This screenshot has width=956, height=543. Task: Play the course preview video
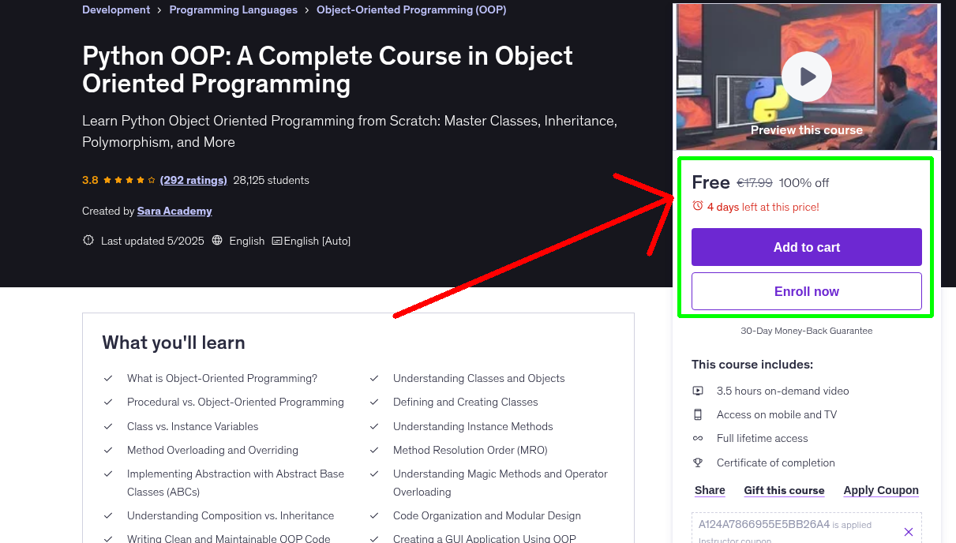(806, 77)
